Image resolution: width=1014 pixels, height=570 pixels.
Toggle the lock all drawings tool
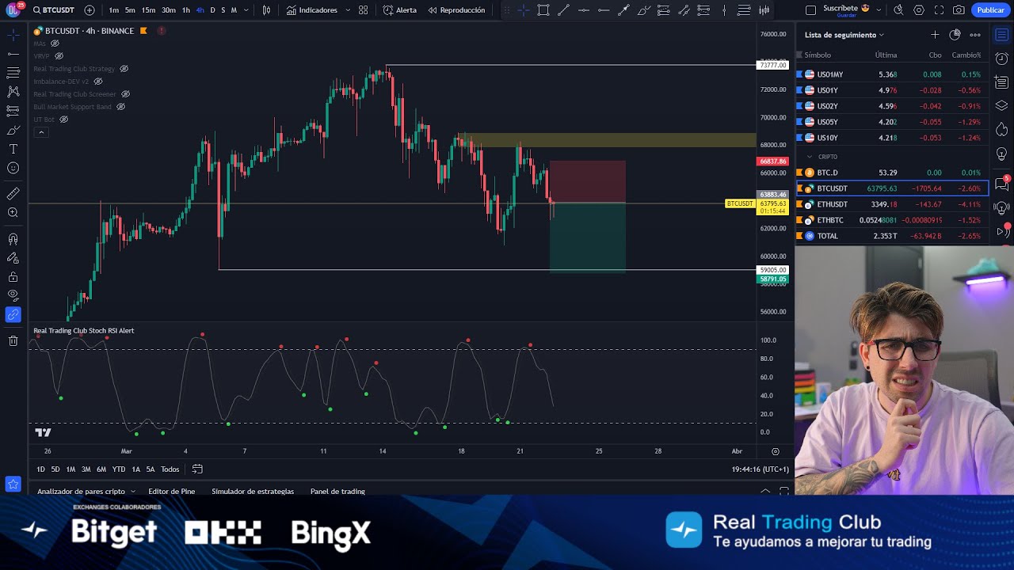[x=13, y=277]
